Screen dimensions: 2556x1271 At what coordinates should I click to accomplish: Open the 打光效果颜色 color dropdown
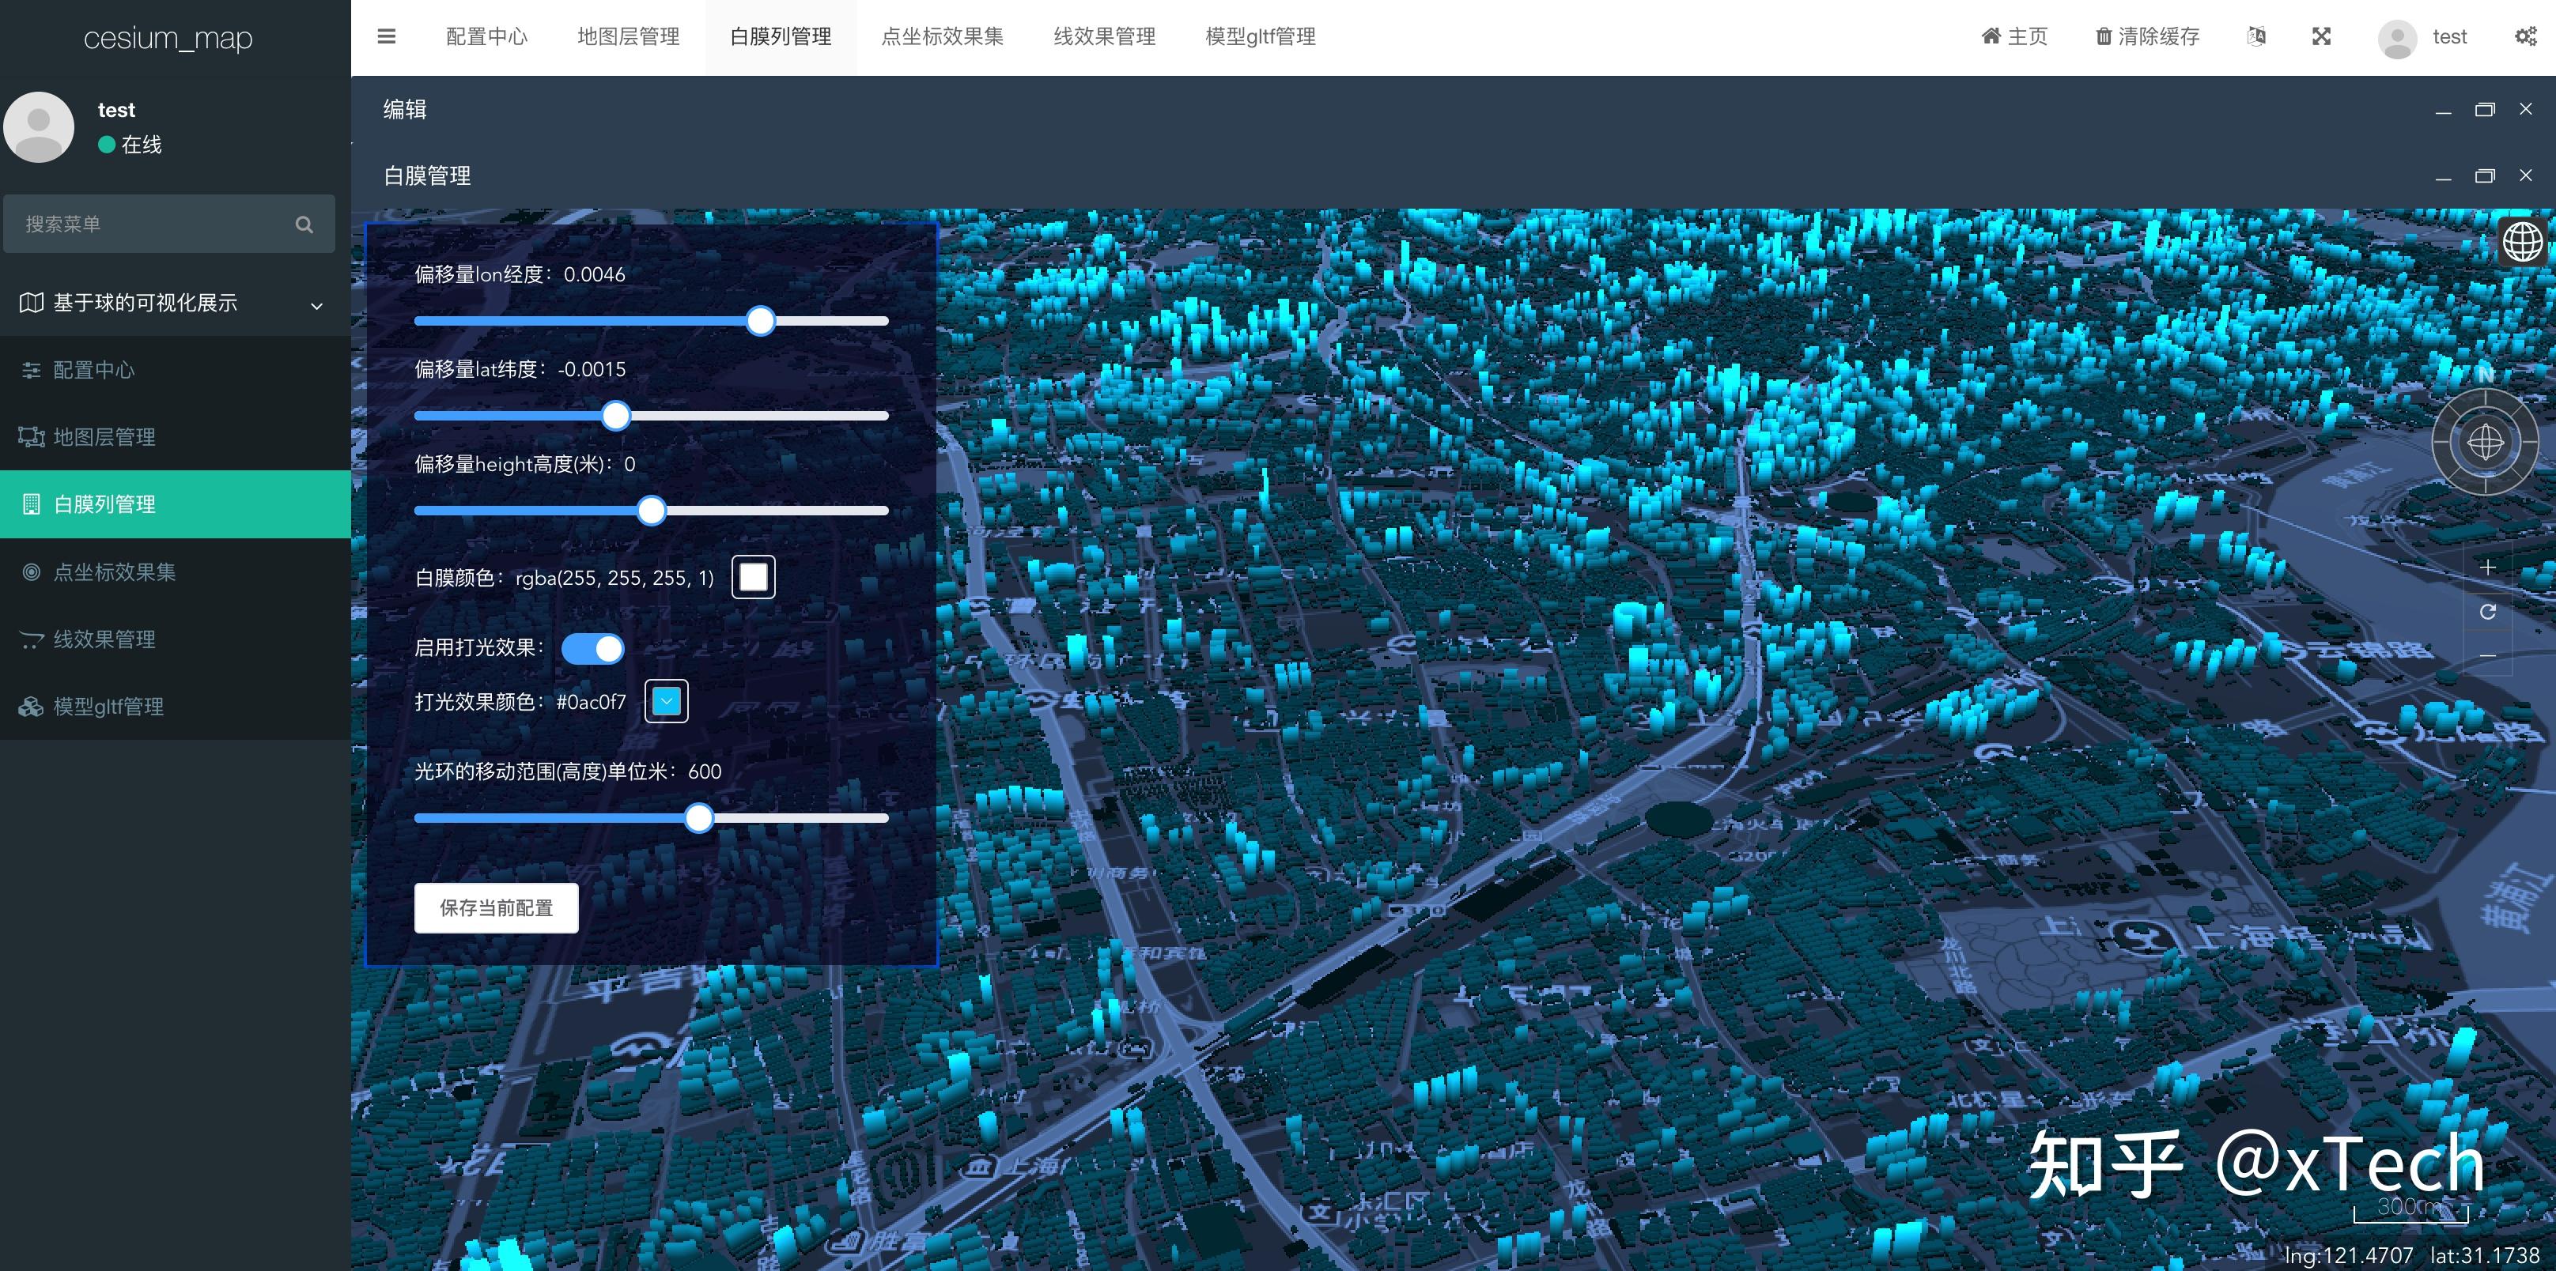click(667, 702)
